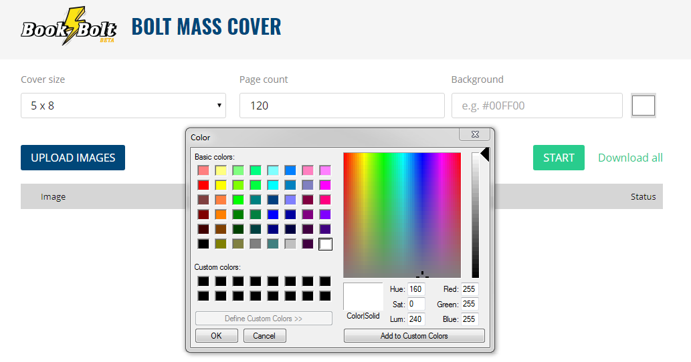Viewport: 691px width, 362px height.
Task: Select the white basic color swatch
Action: pos(325,244)
